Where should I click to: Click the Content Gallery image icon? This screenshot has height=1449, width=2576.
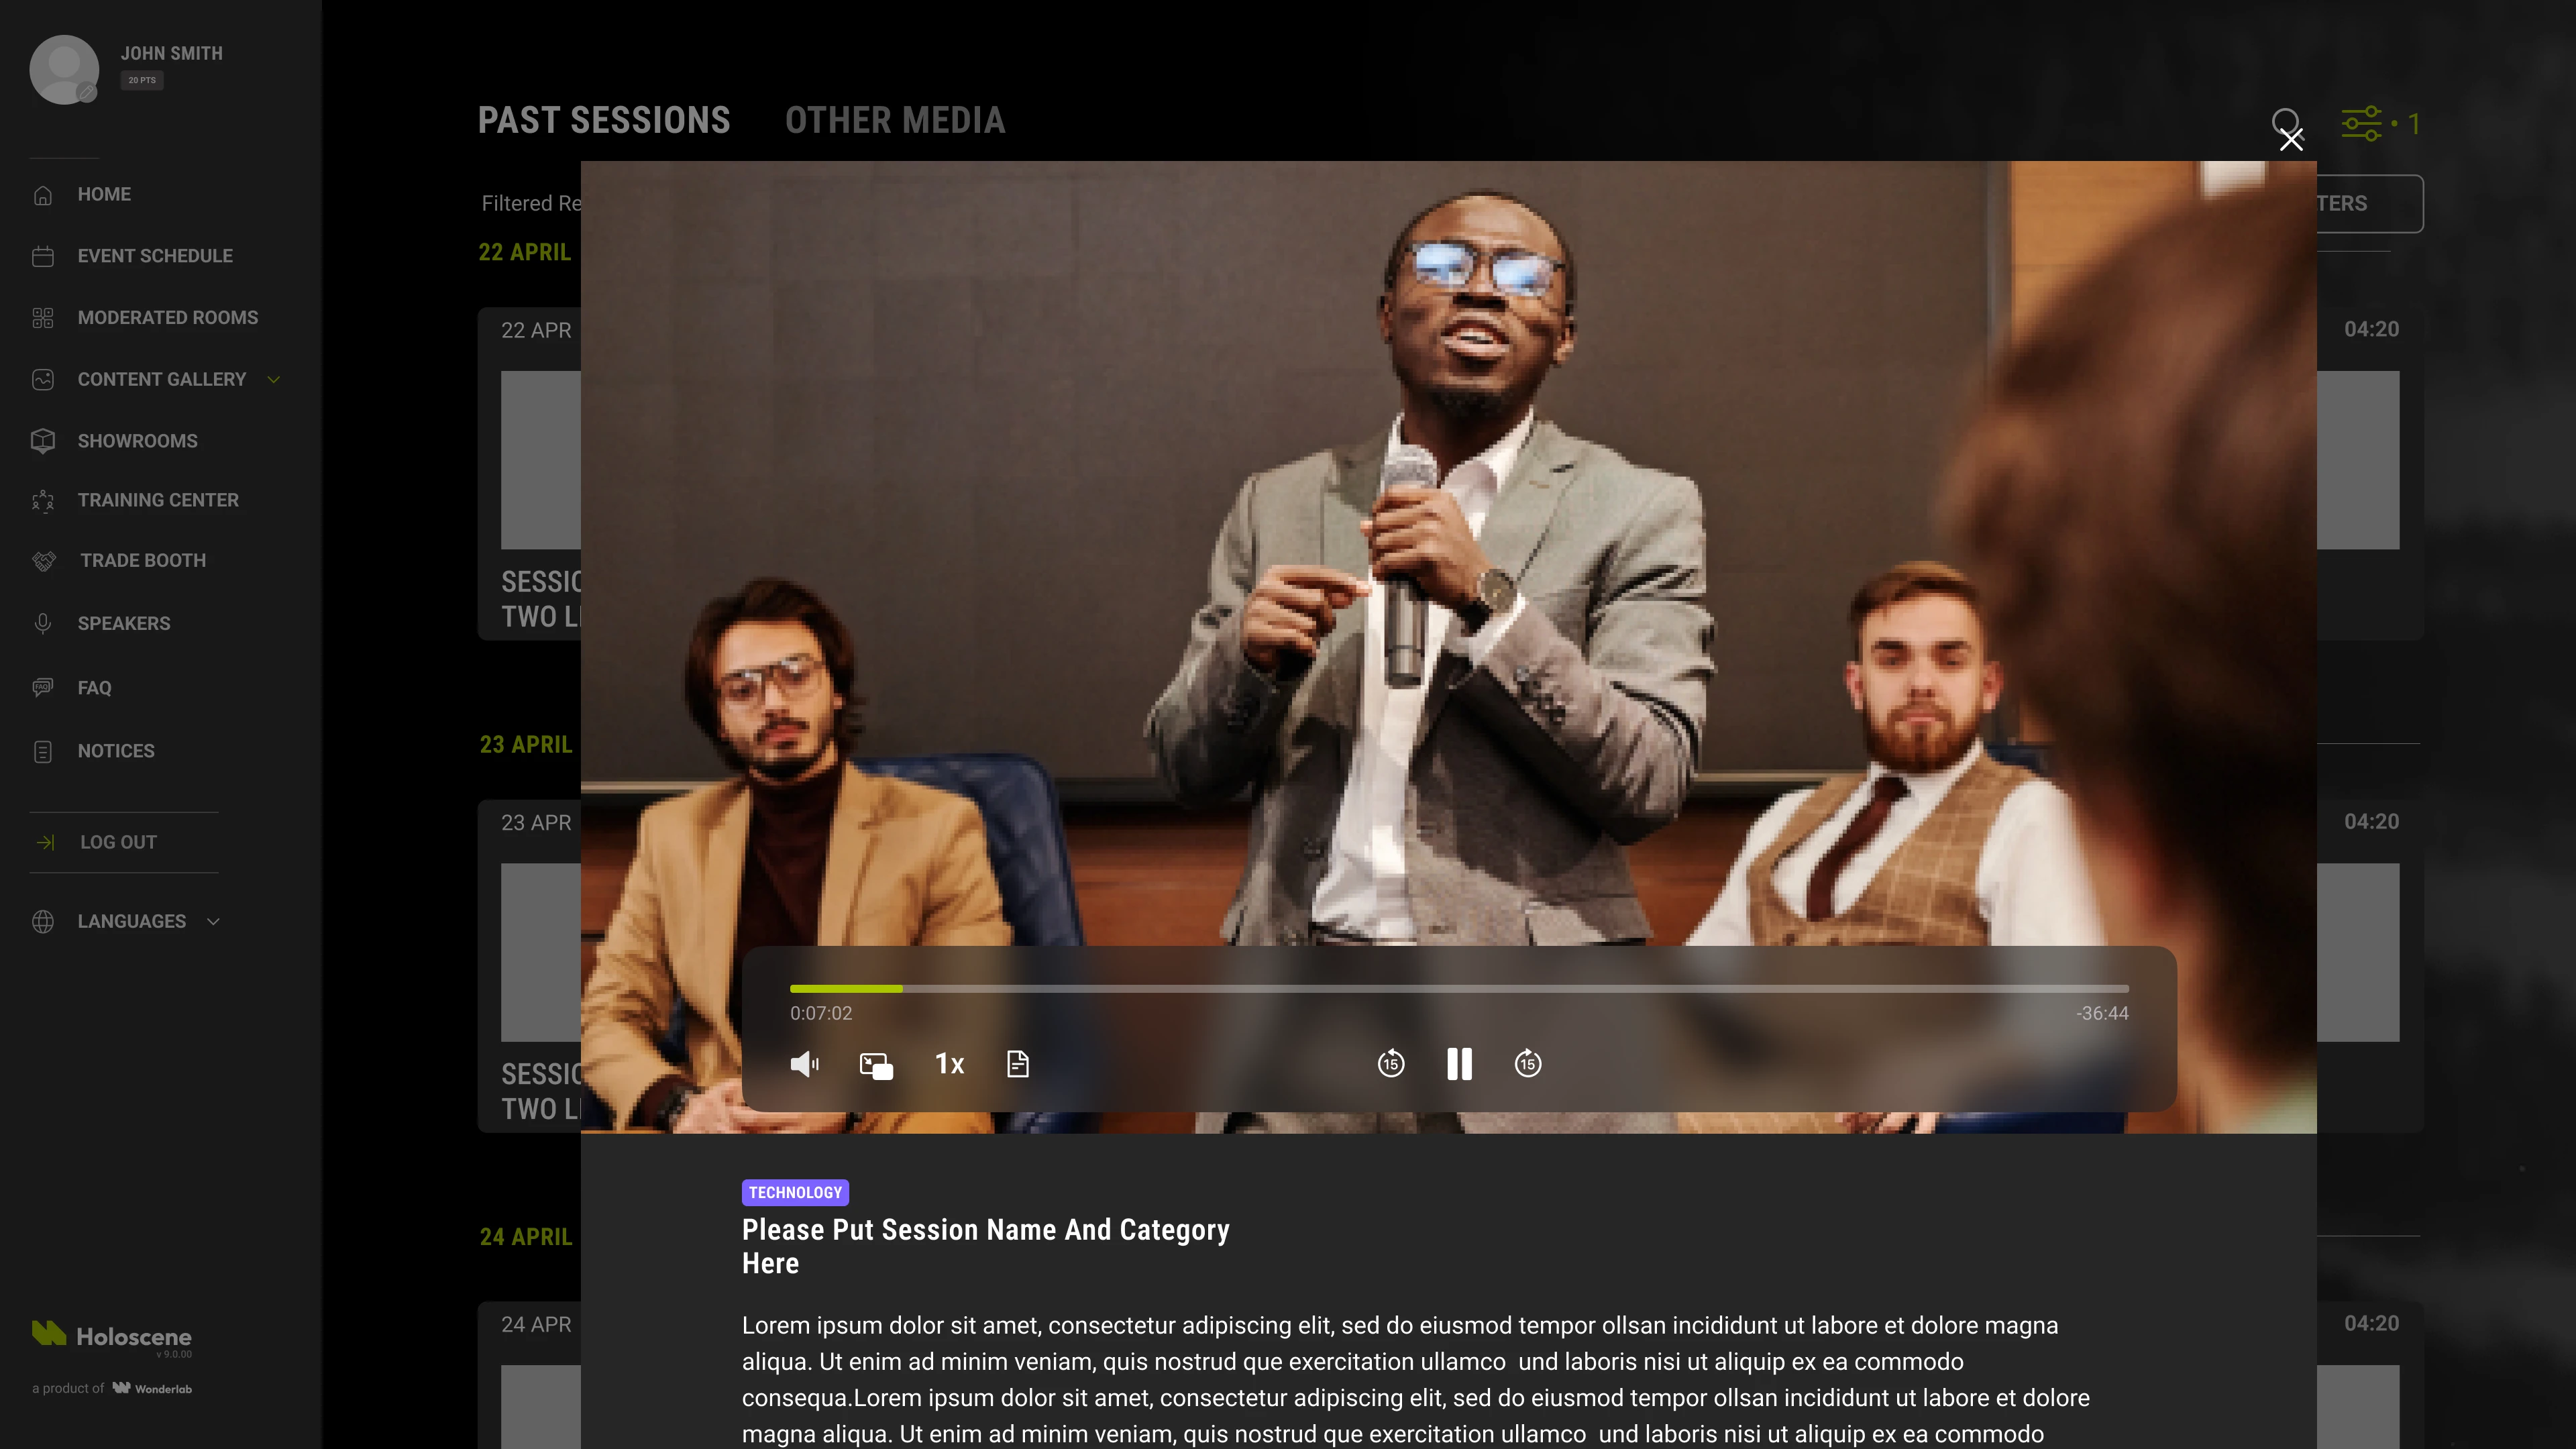click(x=42, y=380)
